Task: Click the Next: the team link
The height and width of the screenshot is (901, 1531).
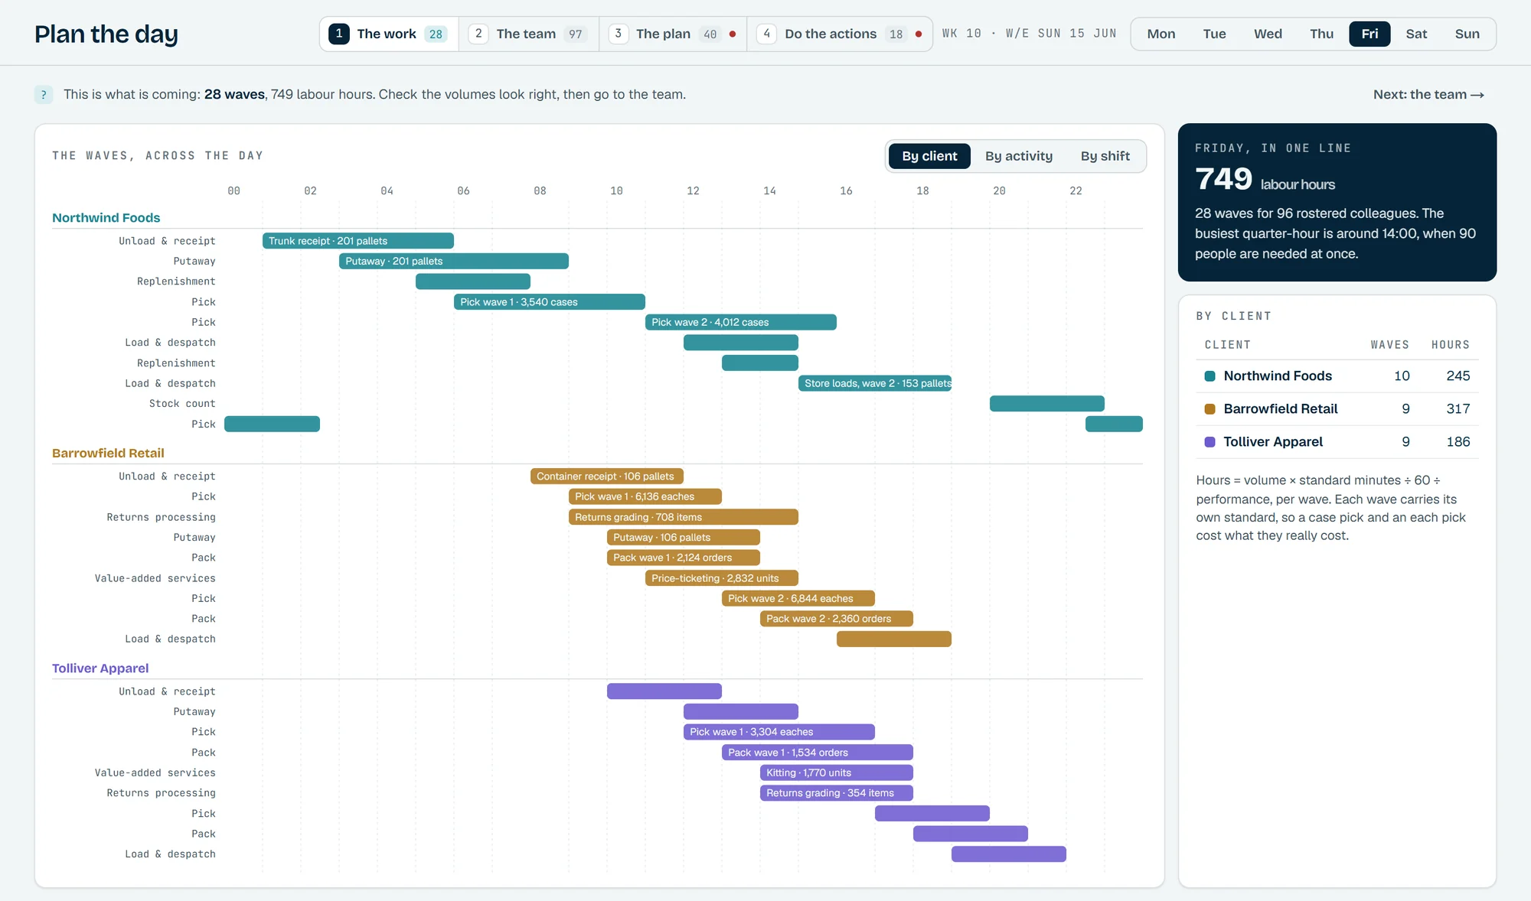Action: [x=1428, y=95]
